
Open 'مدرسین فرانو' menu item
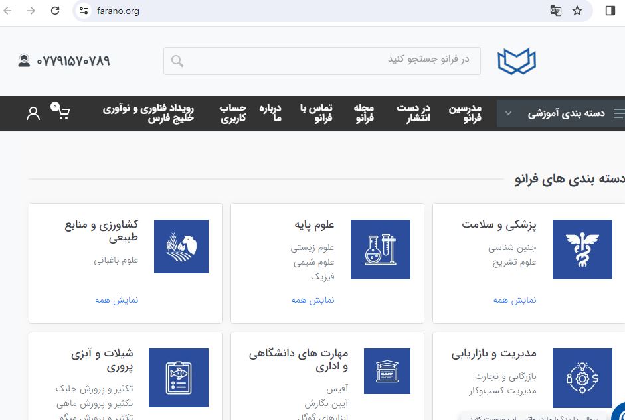(465, 113)
